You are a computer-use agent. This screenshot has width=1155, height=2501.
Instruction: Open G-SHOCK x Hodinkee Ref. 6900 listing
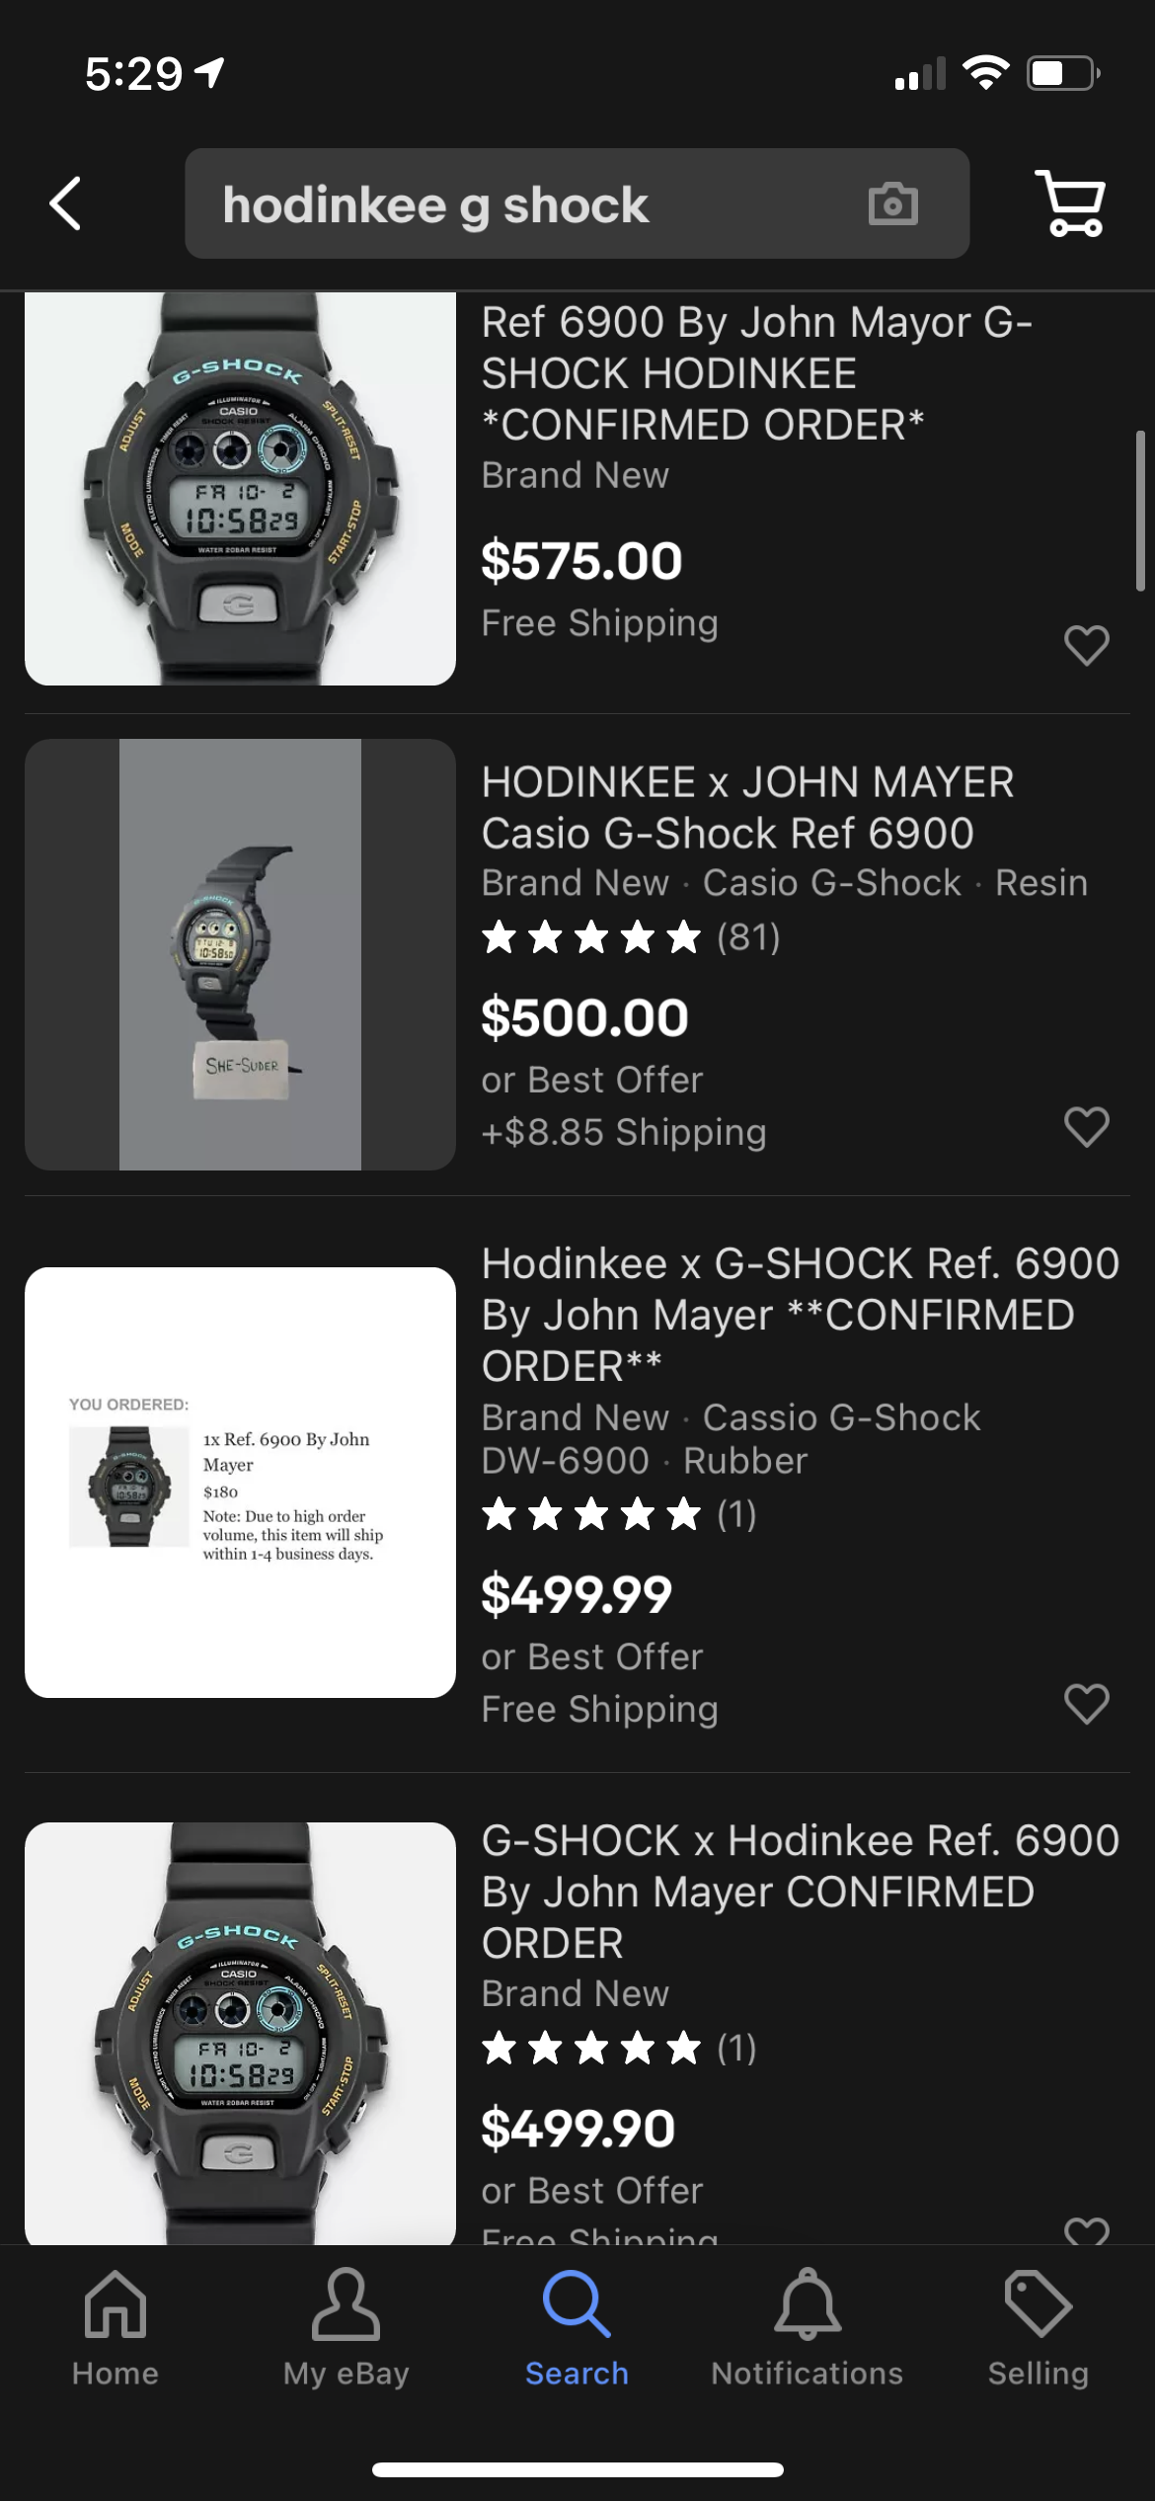coord(800,1891)
